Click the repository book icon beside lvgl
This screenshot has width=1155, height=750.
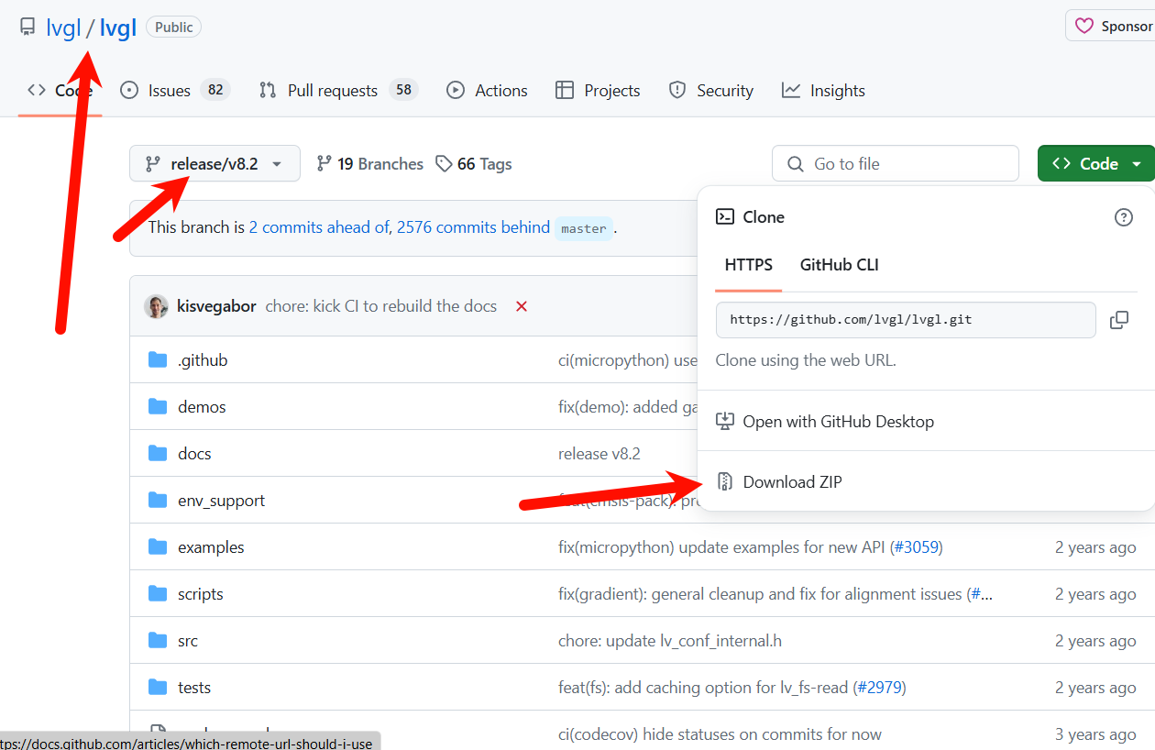(27, 28)
